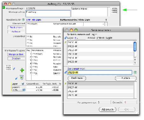Cancel the dialog with Abbruch
Viewport: 144px width, 120px height.
click(107, 110)
